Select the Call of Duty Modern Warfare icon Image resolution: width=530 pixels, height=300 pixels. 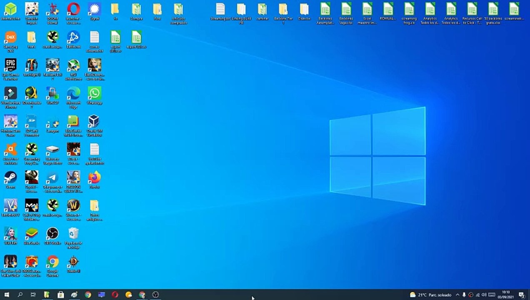pyautogui.click(x=32, y=209)
